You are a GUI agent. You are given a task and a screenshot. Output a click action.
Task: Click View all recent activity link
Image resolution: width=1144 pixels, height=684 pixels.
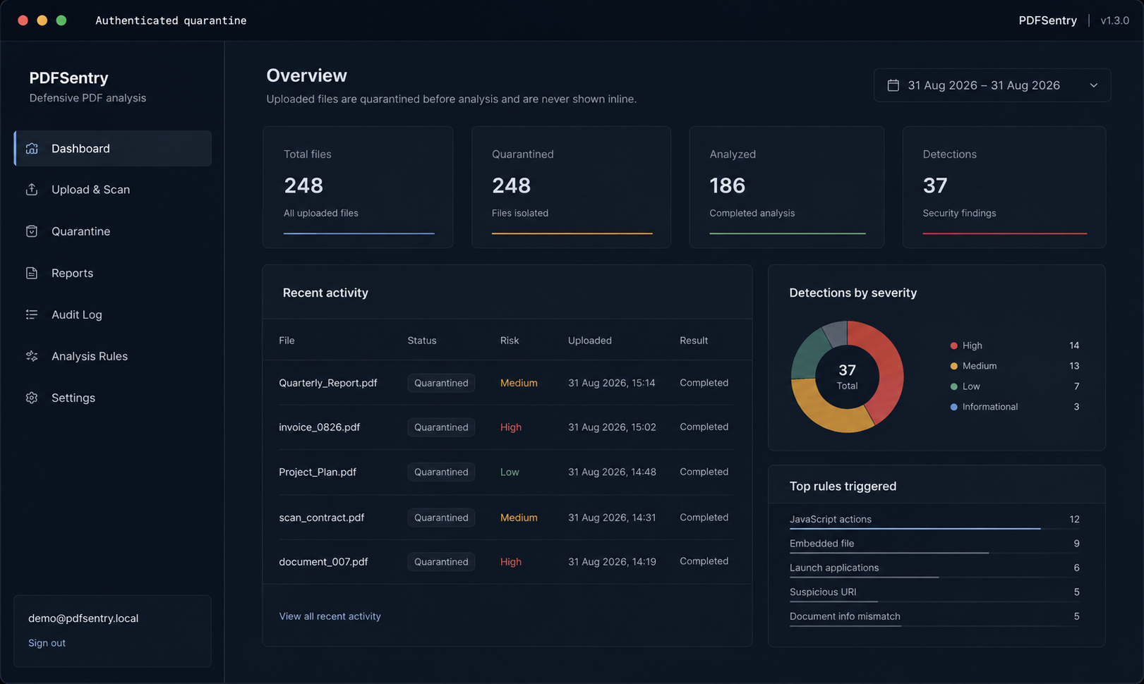330,616
